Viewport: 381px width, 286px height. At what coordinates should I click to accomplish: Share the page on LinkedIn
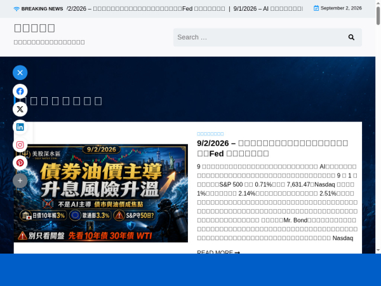pyautogui.click(x=20, y=127)
